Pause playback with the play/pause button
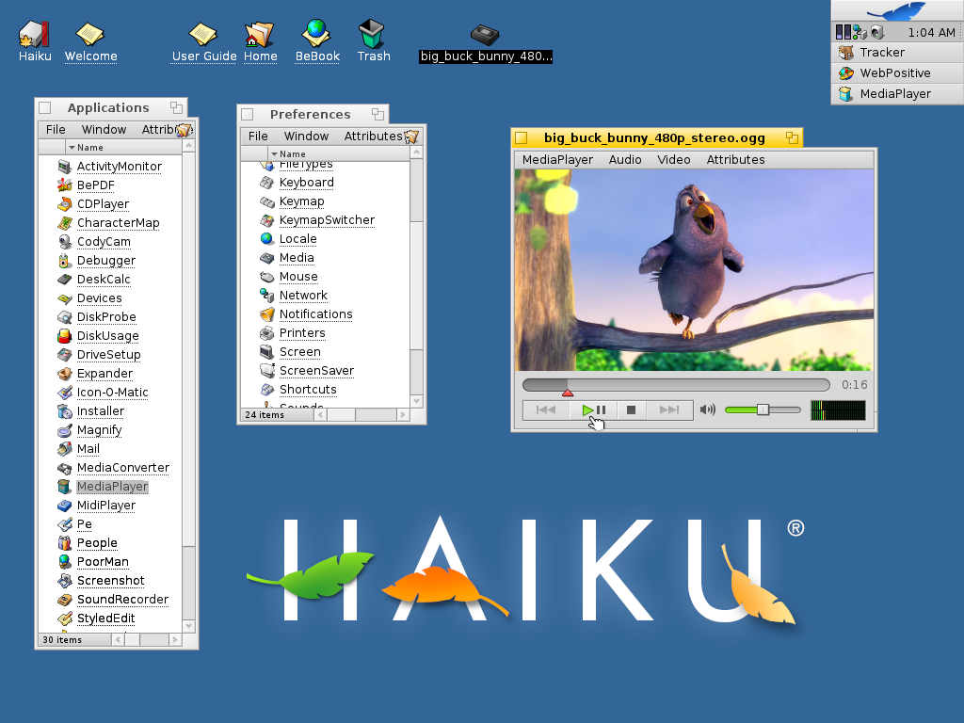964x723 pixels. click(x=593, y=410)
